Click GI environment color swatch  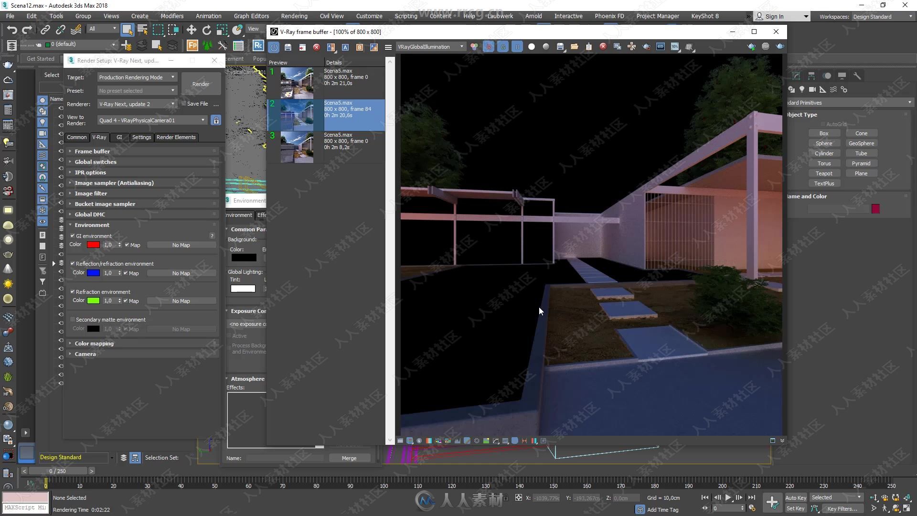[x=93, y=245]
